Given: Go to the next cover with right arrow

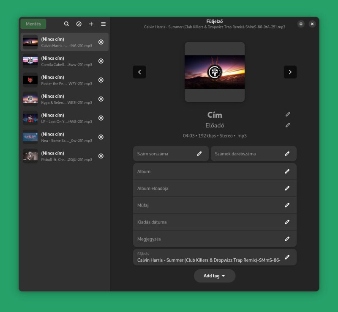Looking at the screenshot, I should [x=290, y=72].
